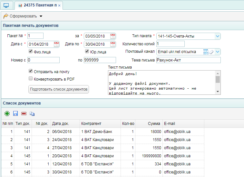Open the desktop monitor home tab
Viewport: 244px width, 177px height.
6,6
